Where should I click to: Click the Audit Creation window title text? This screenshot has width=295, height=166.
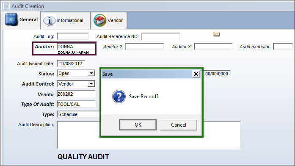coord(28,6)
